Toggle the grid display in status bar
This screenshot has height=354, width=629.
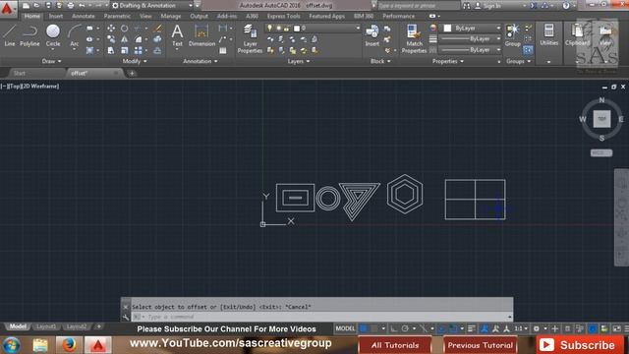(363, 328)
